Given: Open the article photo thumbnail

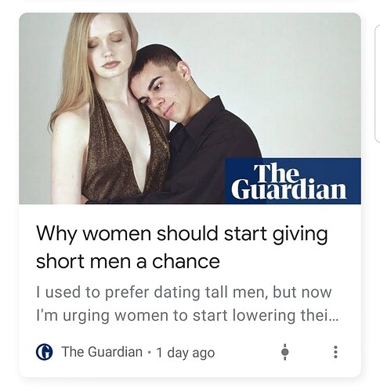Looking at the screenshot, I should tap(190, 108).
